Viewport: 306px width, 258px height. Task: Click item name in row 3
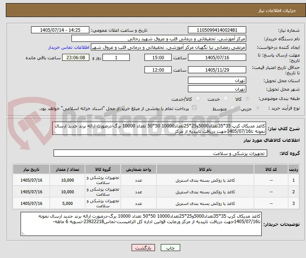[x=205, y=203]
